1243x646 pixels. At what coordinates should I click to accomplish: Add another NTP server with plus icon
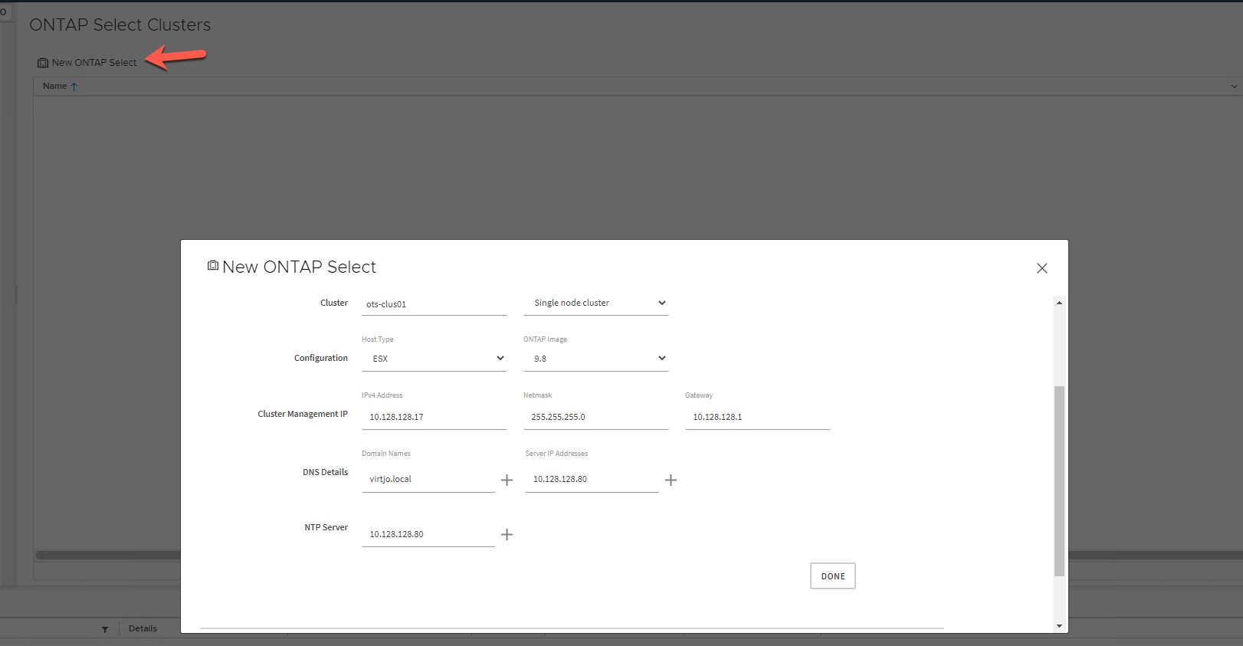(x=507, y=535)
